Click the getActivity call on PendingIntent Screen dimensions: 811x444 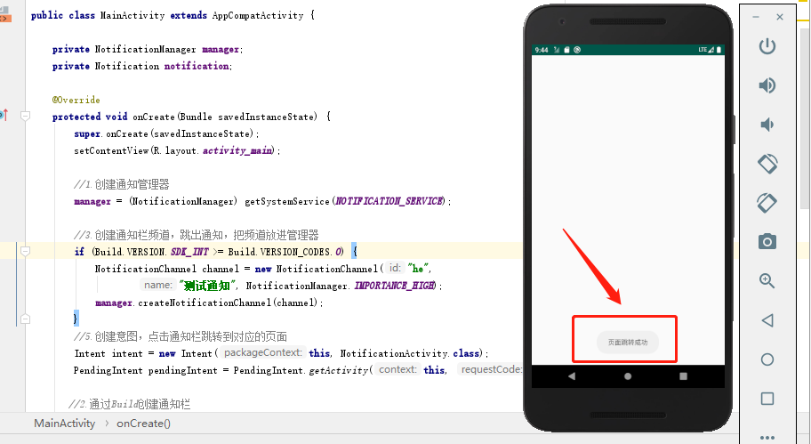338,370
